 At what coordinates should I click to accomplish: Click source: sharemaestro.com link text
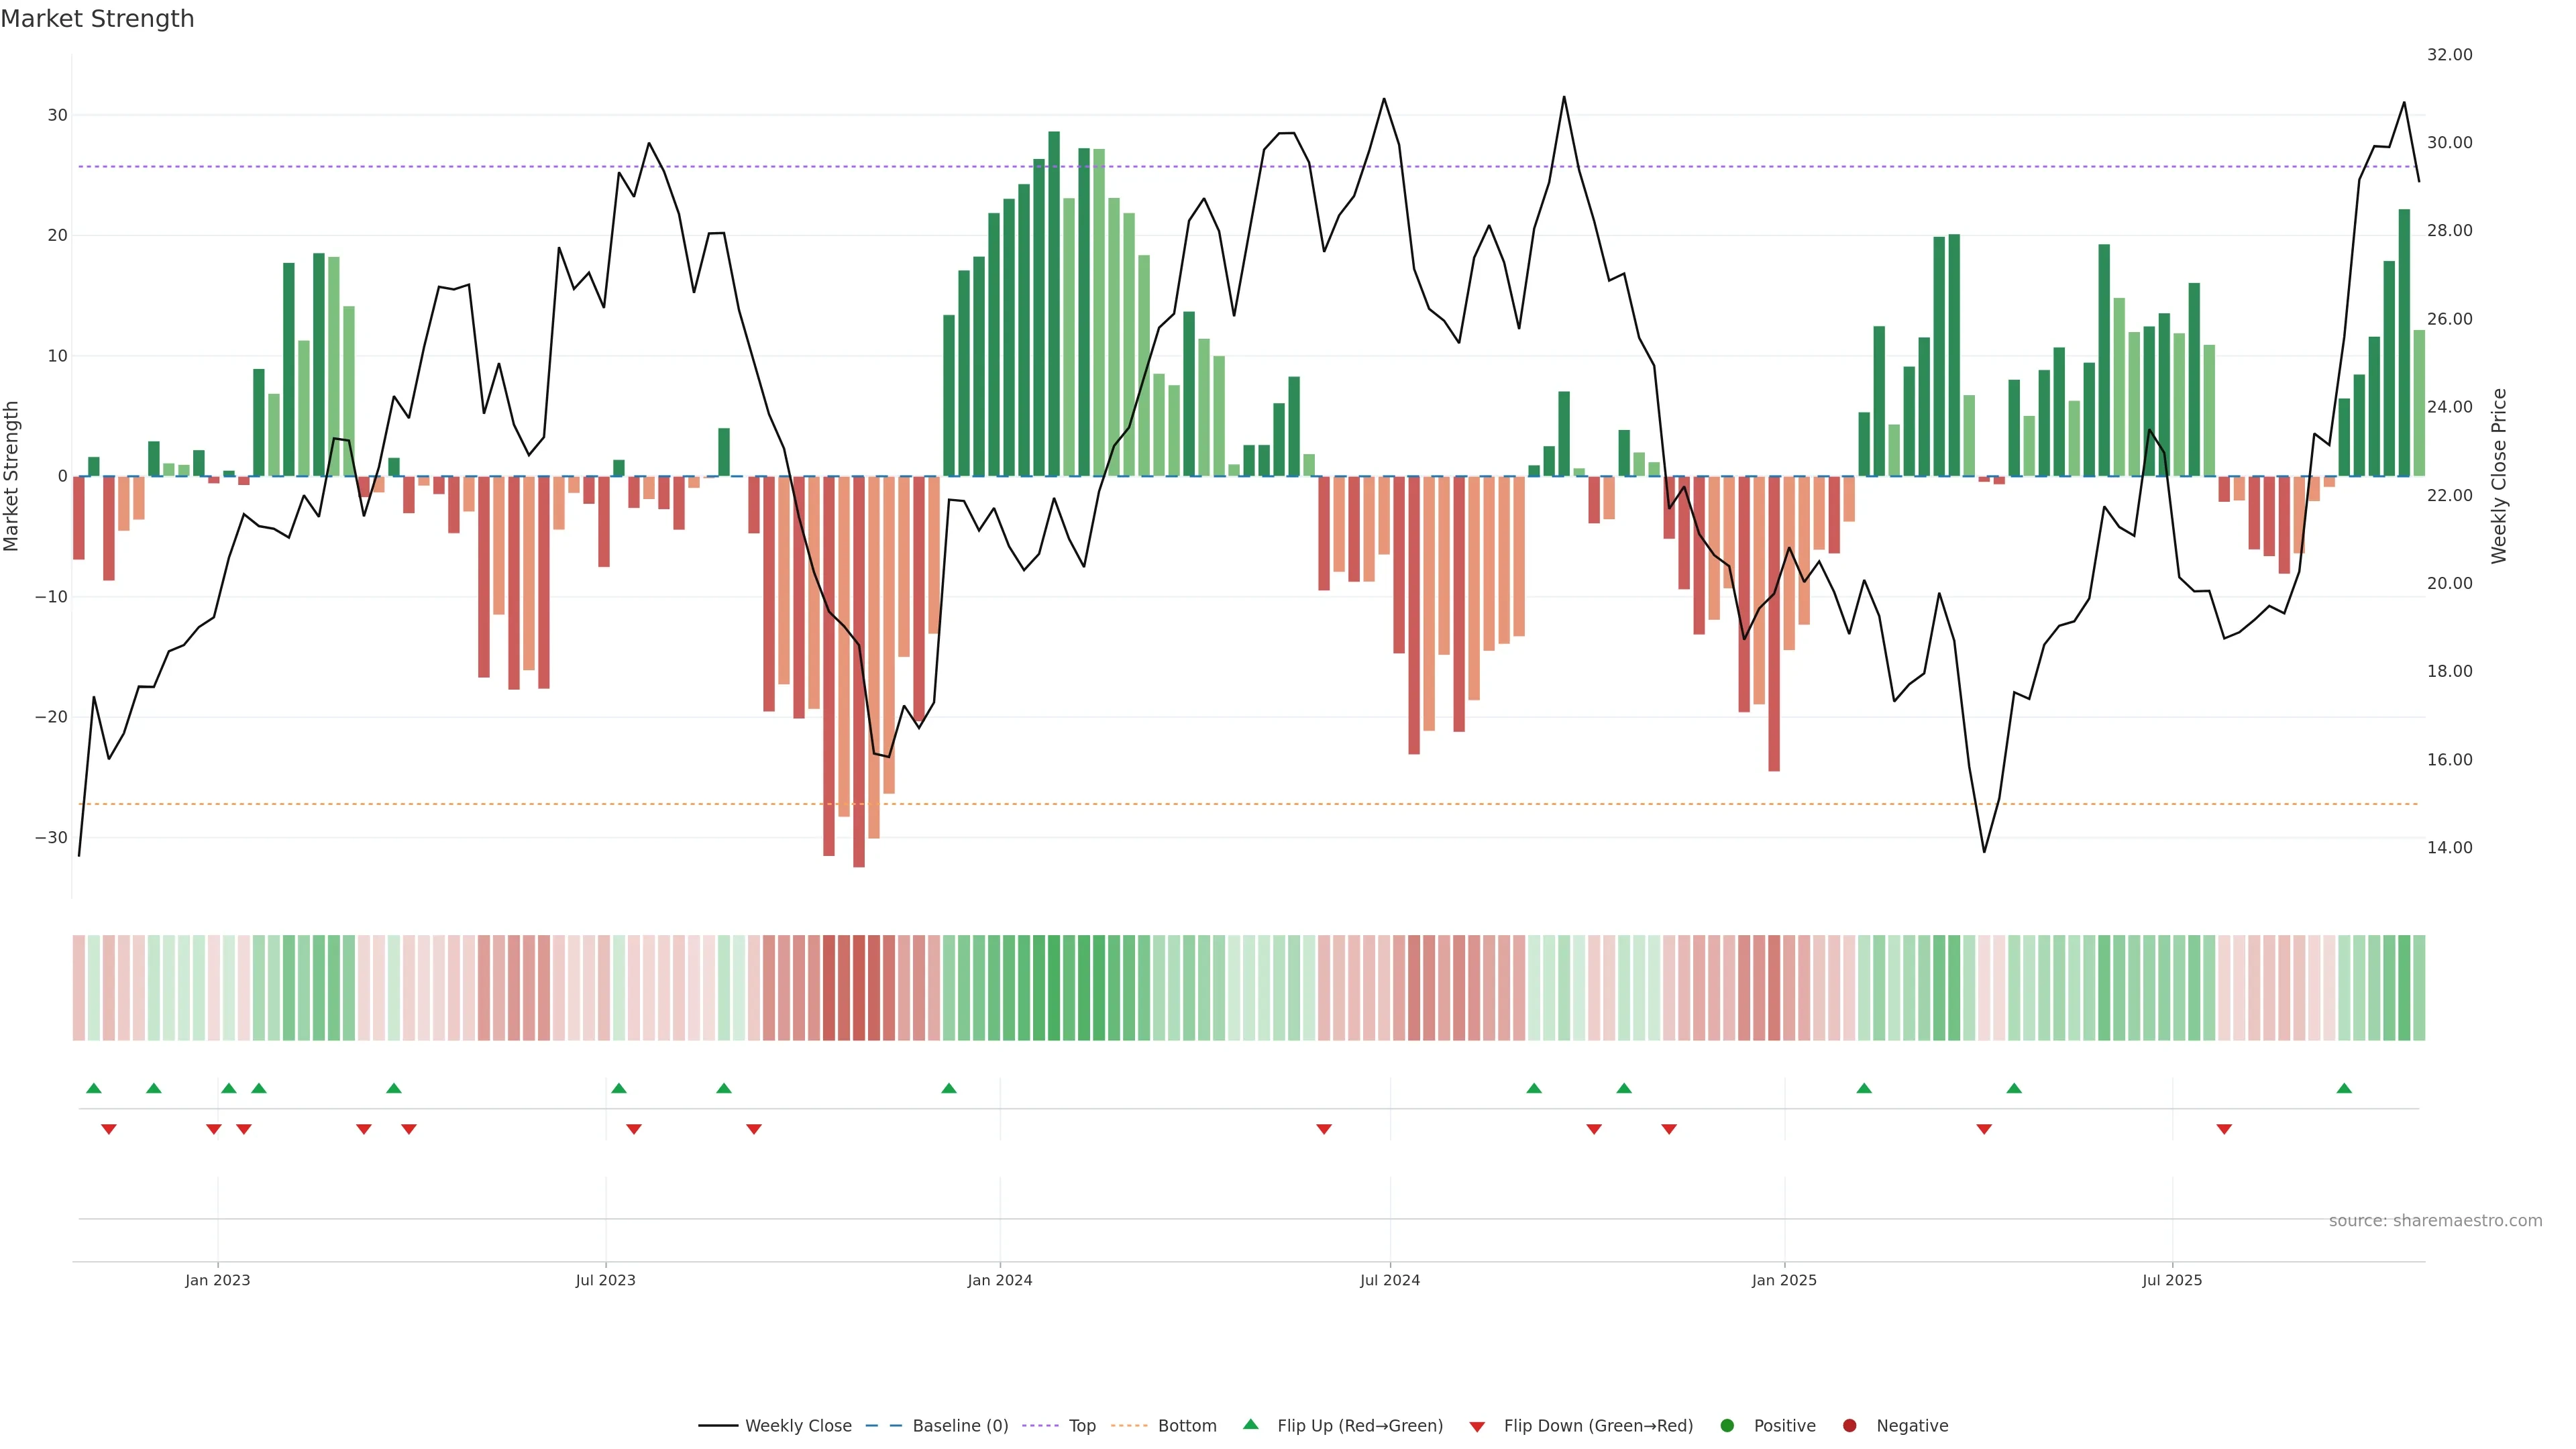click(2435, 1220)
